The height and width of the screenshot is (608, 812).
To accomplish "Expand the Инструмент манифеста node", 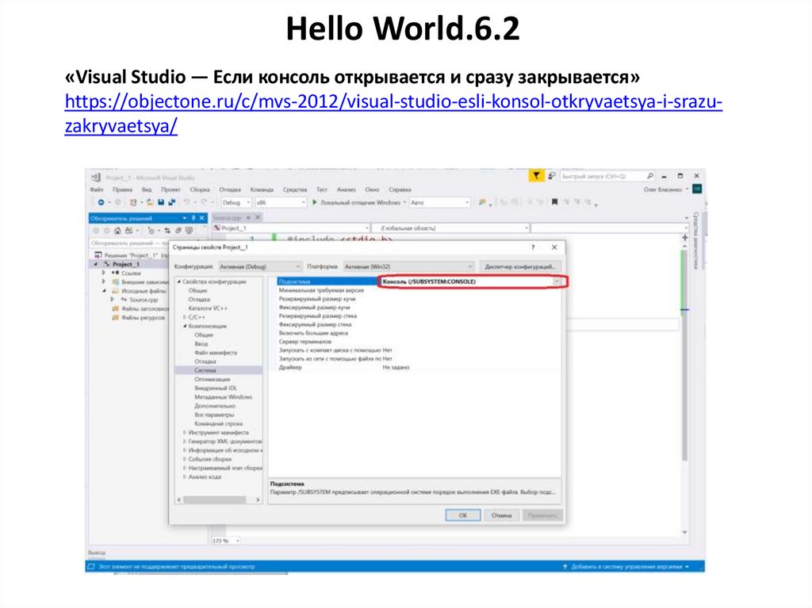I will click(185, 433).
